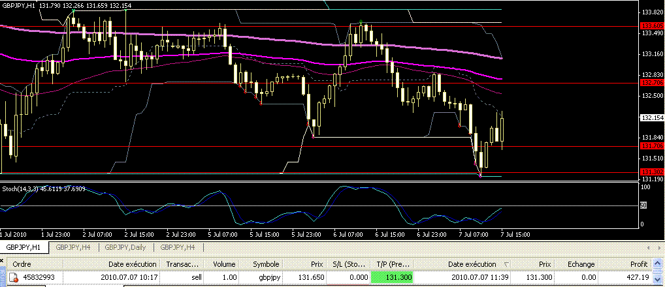Switch to the GBPJPY,H1 chart tab
The image size is (665, 287).
coord(25,247)
